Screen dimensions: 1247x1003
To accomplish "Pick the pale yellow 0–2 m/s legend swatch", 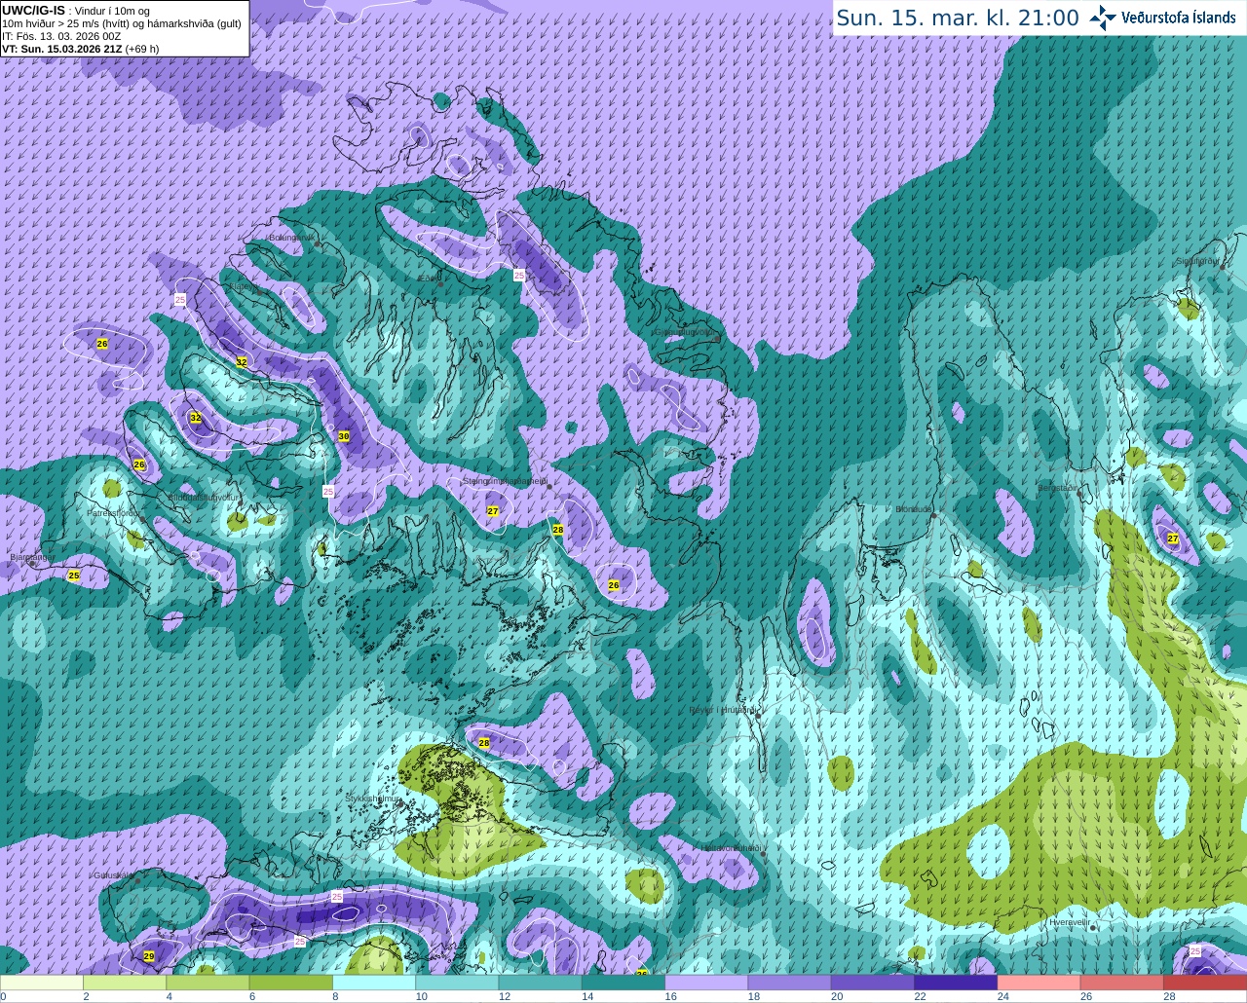I will pyautogui.click(x=42, y=983).
